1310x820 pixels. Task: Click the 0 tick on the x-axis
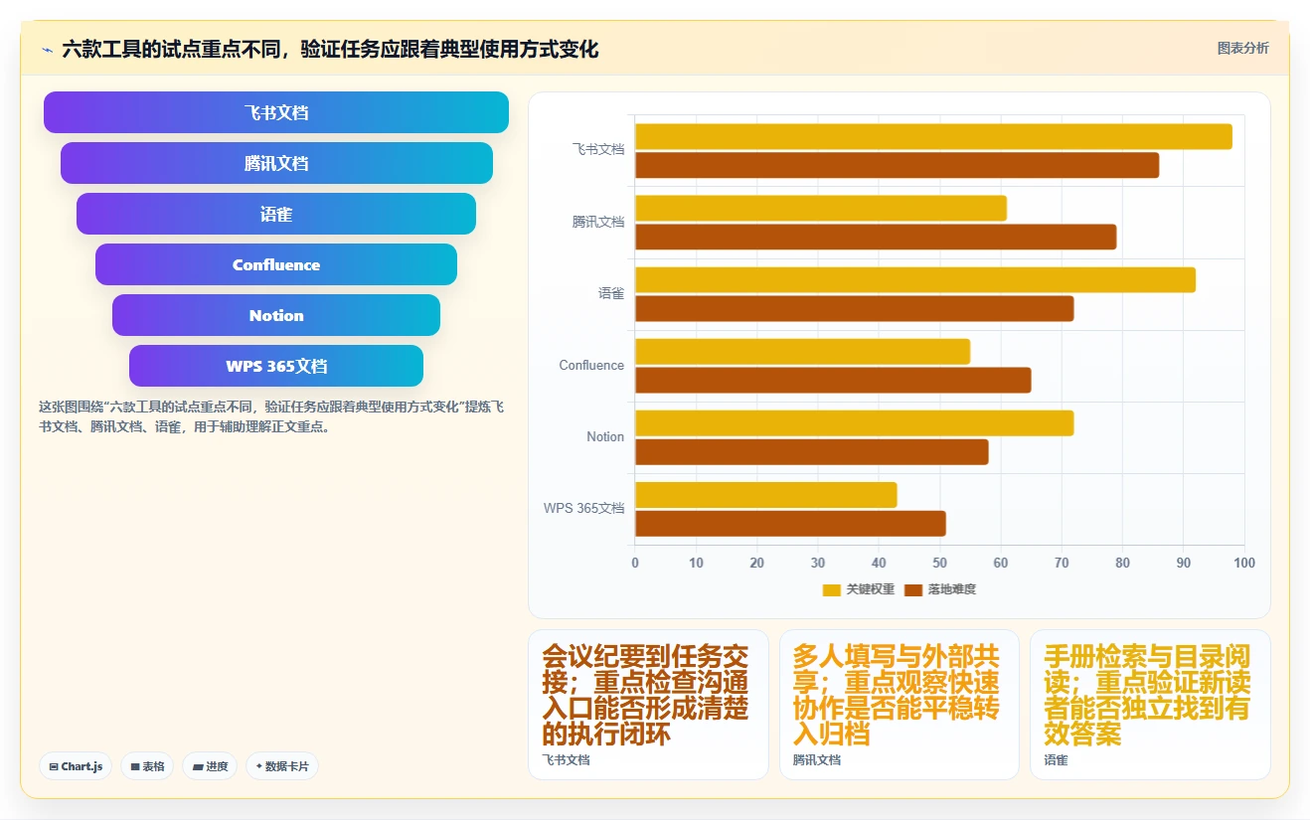point(635,563)
